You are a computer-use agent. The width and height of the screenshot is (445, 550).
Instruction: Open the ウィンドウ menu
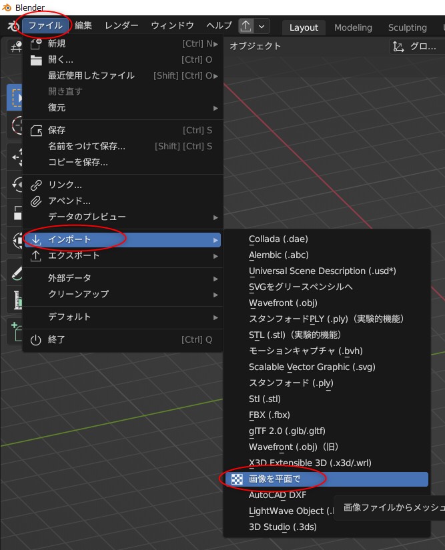[x=172, y=25]
